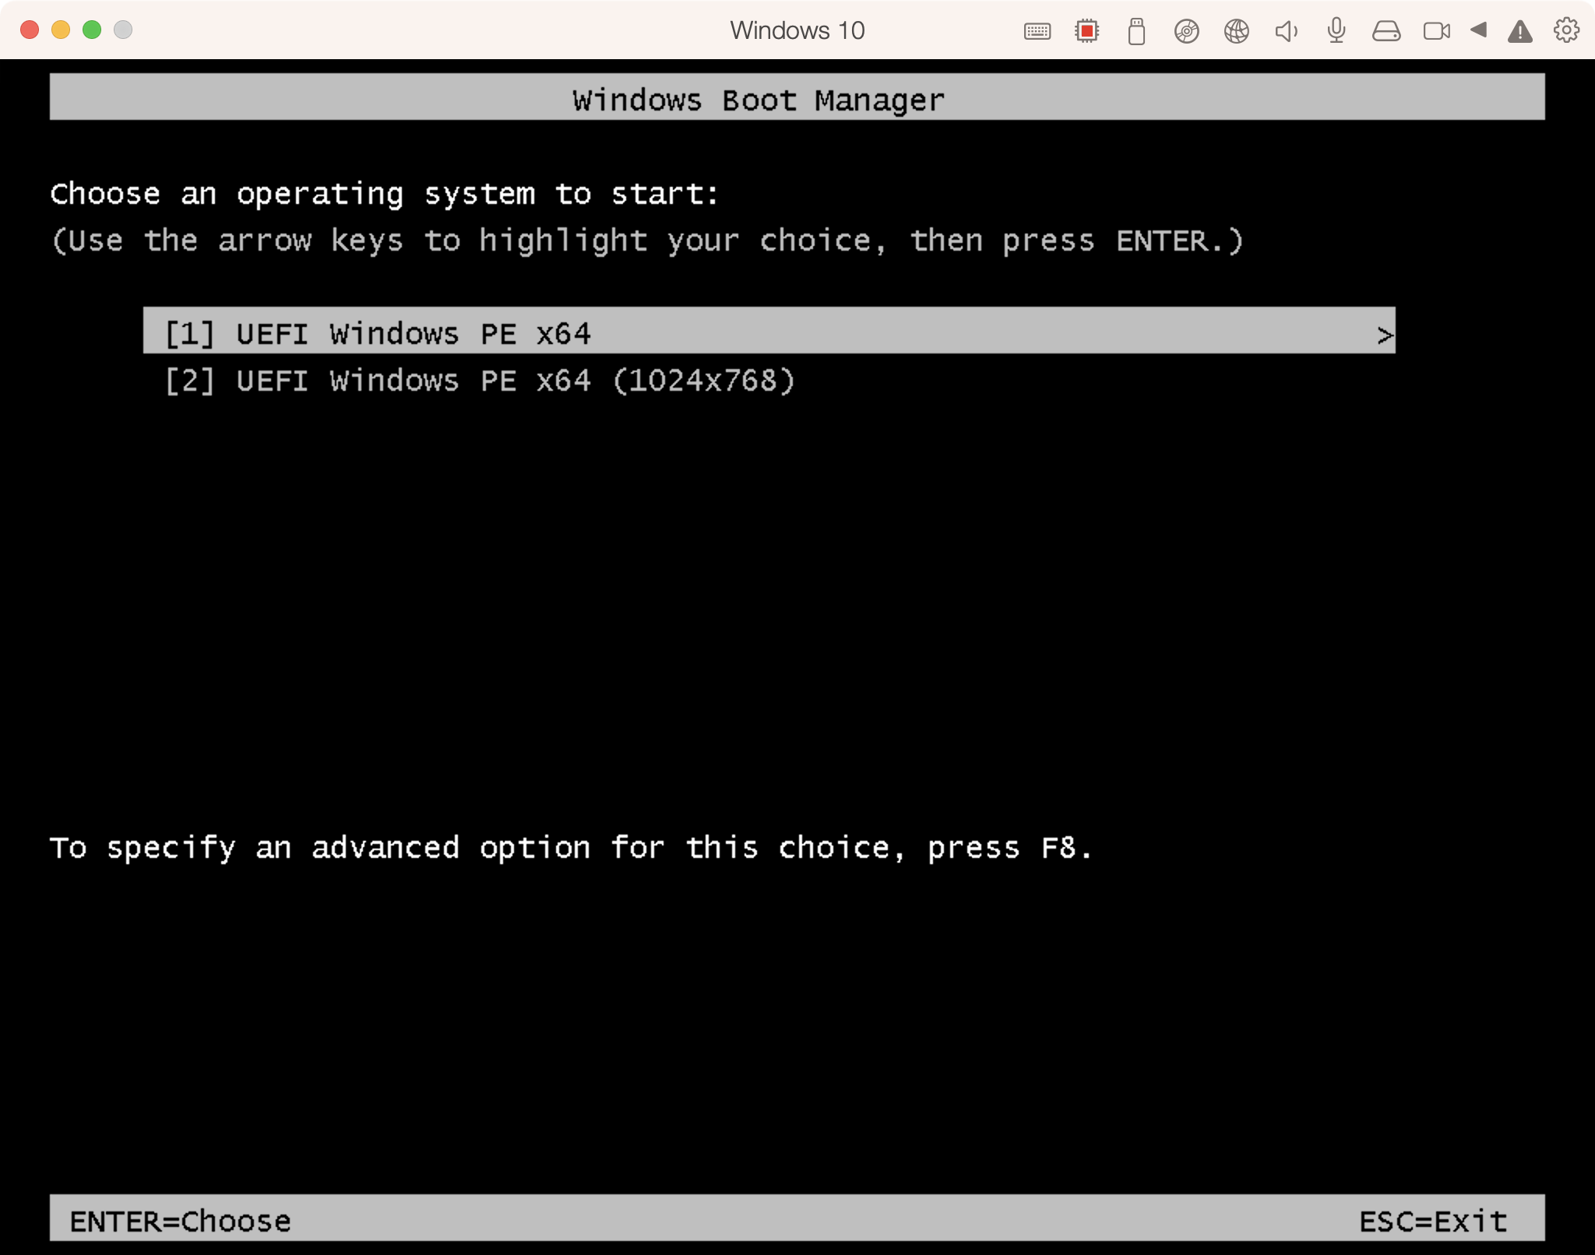Click the camera video icon
The width and height of the screenshot is (1595, 1255).
(1436, 31)
